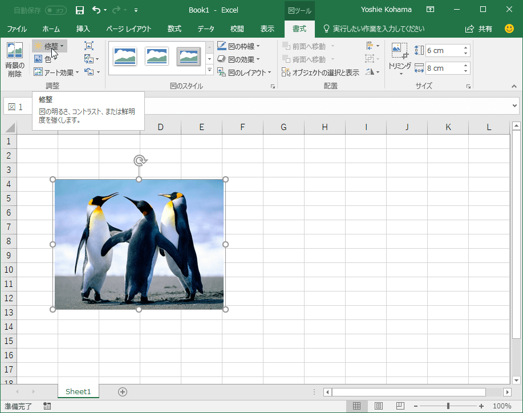The width and height of the screenshot is (523, 413).
Task: Open the Insert (挿入) ribbon tab
Action: tap(83, 29)
